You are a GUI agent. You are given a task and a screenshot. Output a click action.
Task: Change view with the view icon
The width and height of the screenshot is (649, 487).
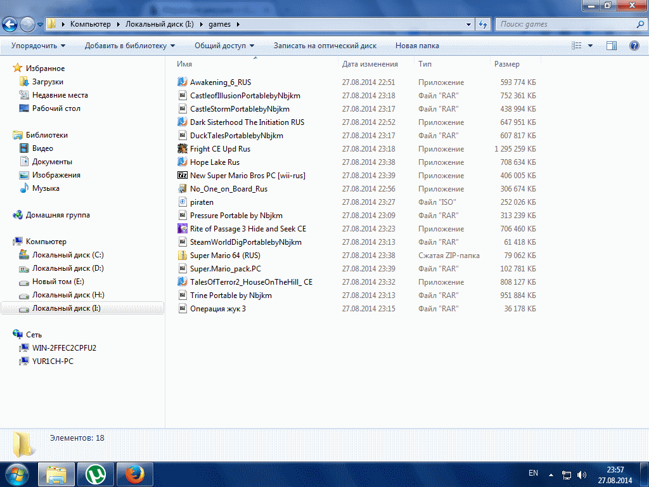[577, 46]
